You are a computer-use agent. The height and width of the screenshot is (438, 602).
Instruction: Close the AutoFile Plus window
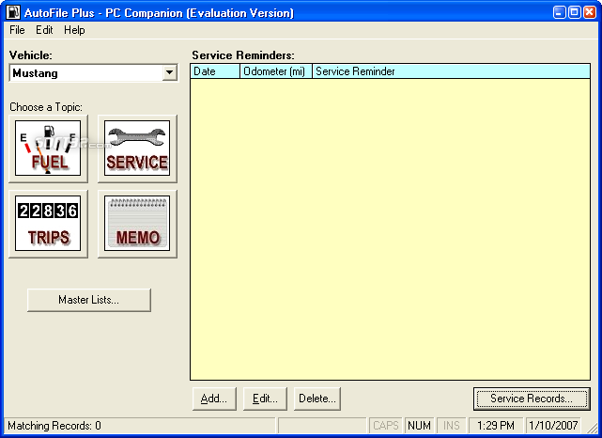[x=590, y=12]
